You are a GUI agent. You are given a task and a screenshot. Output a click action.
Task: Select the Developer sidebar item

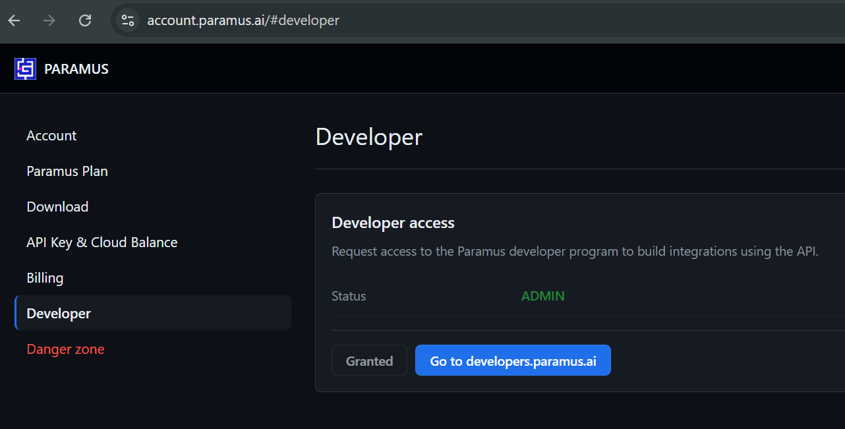click(x=153, y=313)
